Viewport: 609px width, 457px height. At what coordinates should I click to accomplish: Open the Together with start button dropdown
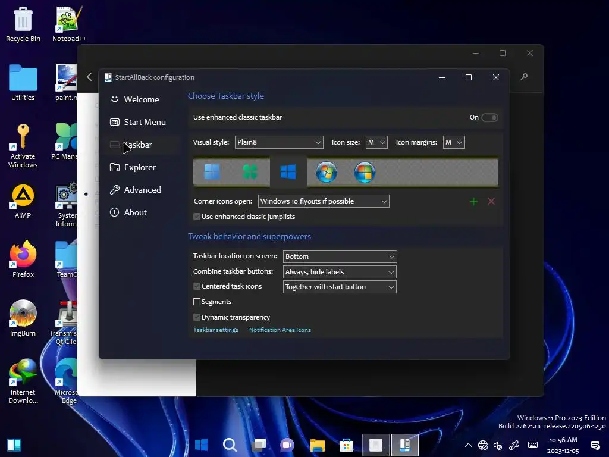click(x=340, y=287)
